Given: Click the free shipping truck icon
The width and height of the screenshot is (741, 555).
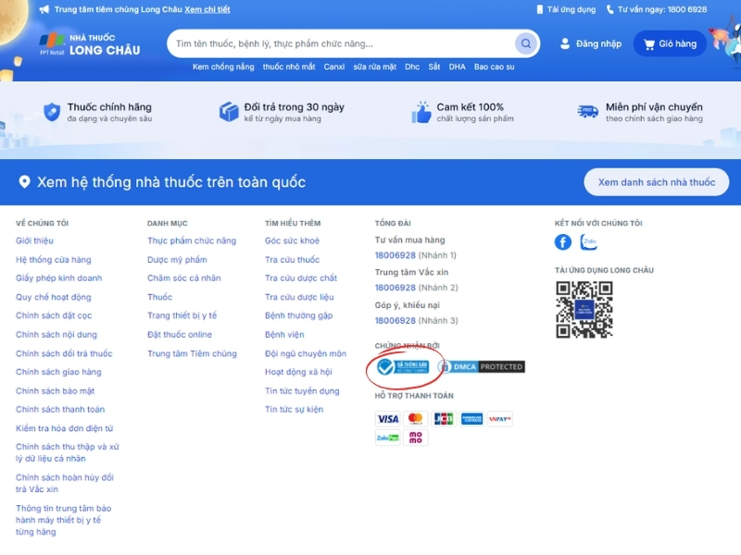Looking at the screenshot, I should pyautogui.click(x=587, y=112).
